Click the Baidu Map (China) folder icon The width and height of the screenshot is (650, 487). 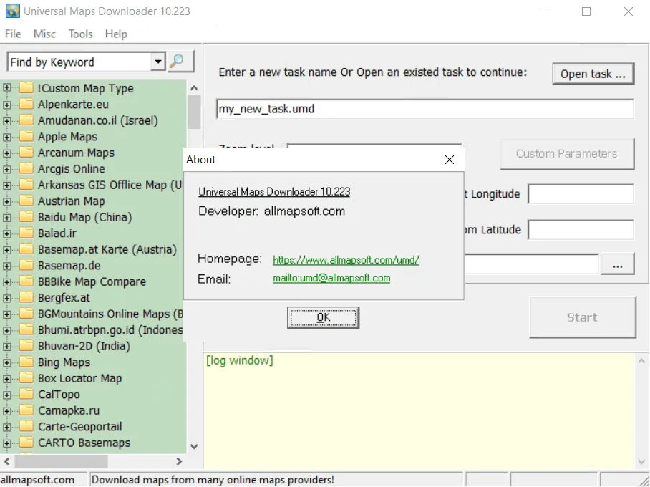pos(26,217)
